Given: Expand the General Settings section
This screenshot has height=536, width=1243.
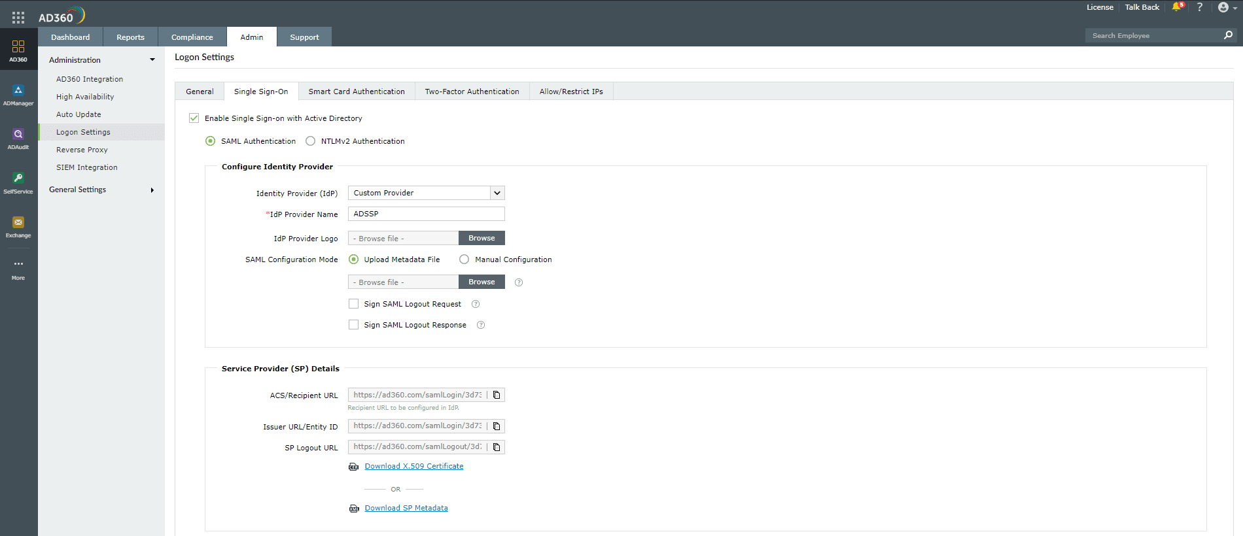Looking at the screenshot, I should pos(152,190).
